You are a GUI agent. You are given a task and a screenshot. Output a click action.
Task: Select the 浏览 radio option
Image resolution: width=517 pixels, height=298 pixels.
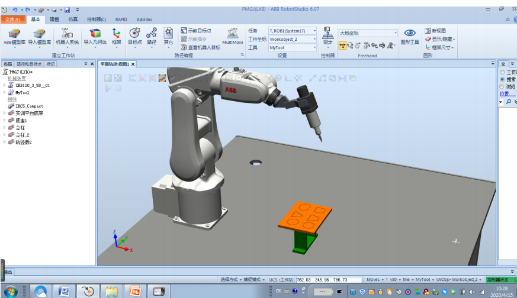tap(502, 86)
